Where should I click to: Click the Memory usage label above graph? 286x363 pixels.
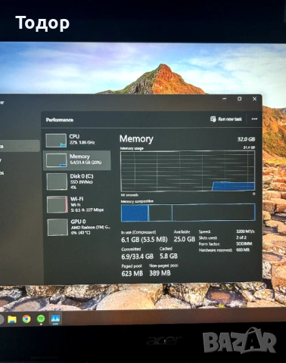pos(132,148)
